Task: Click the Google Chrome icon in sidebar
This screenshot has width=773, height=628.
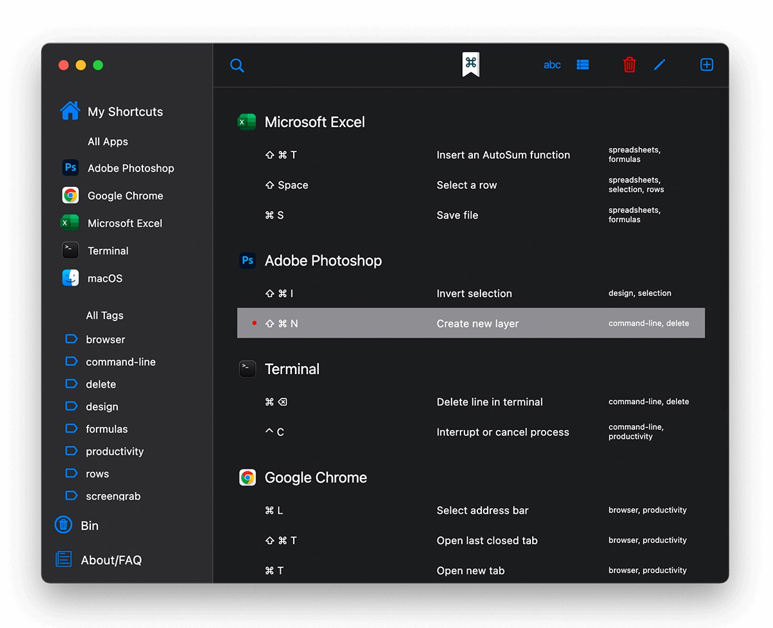Action: 70,195
